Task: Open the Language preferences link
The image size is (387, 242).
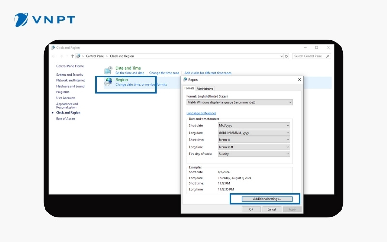Action: 201,113
